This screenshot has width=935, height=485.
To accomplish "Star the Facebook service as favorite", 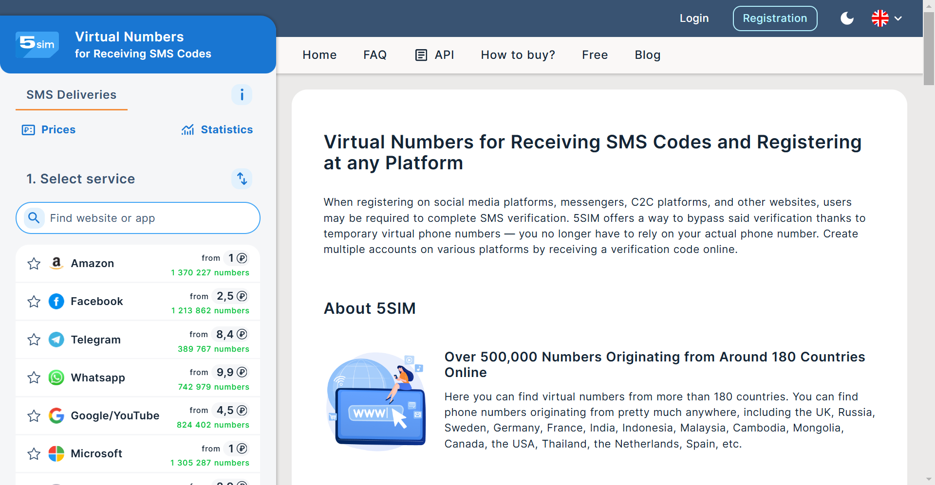I will click(x=34, y=302).
